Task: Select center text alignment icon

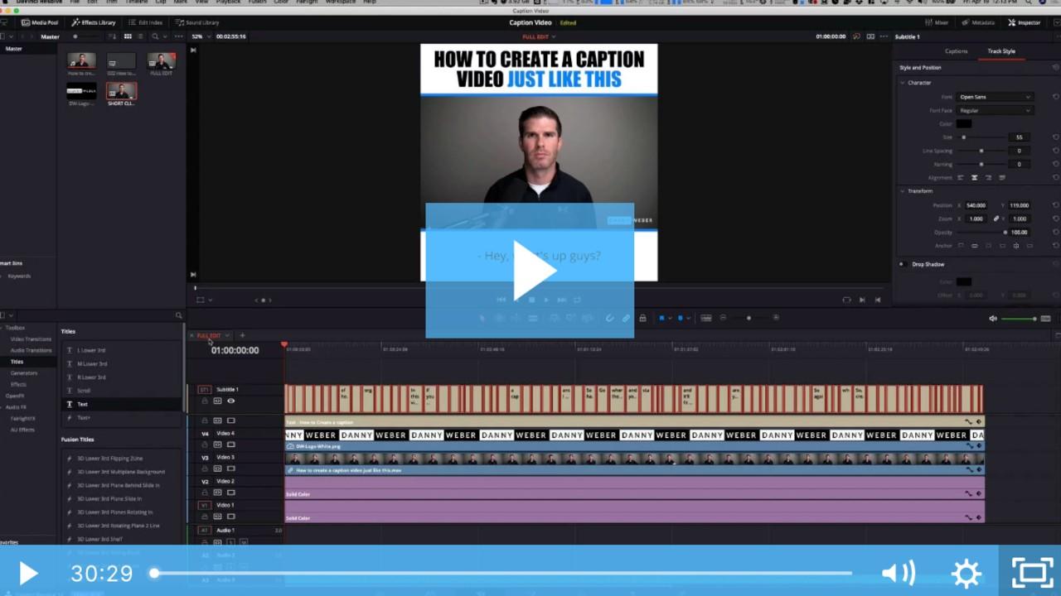Action: click(x=974, y=177)
